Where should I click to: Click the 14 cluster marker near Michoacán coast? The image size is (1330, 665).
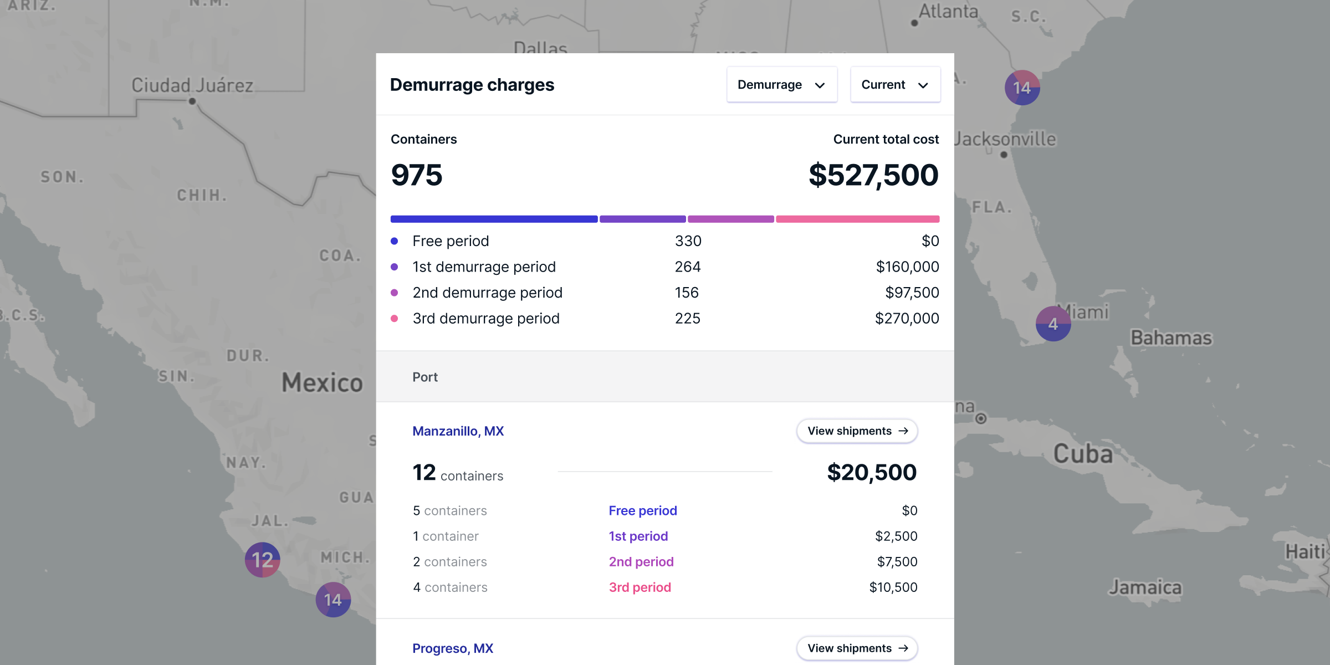click(333, 600)
